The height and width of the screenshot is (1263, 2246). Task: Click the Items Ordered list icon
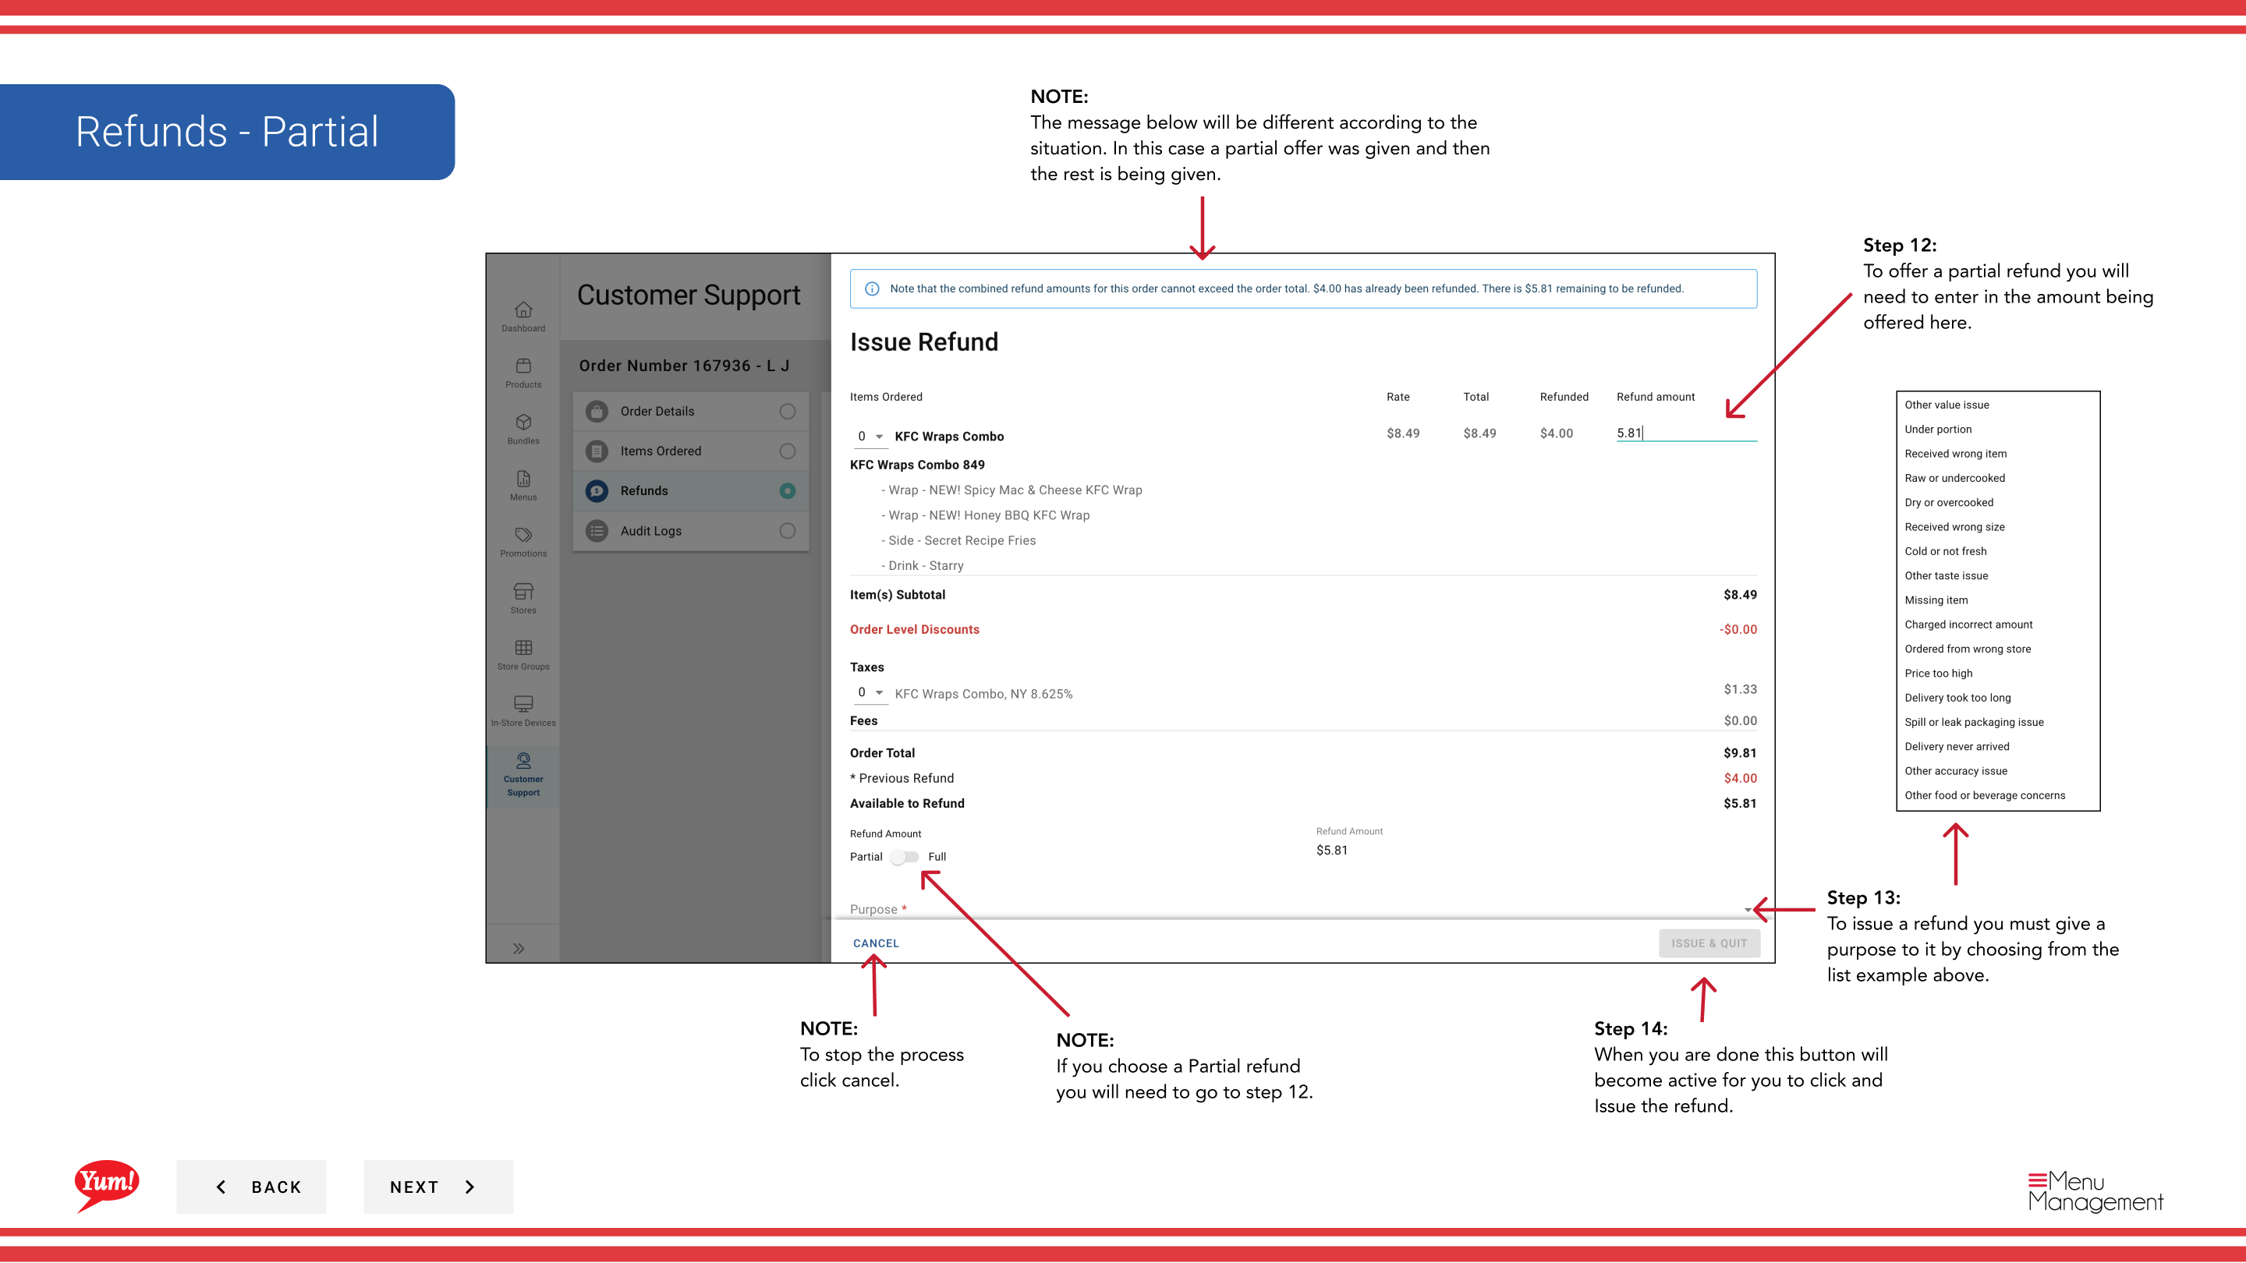pos(597,451)
